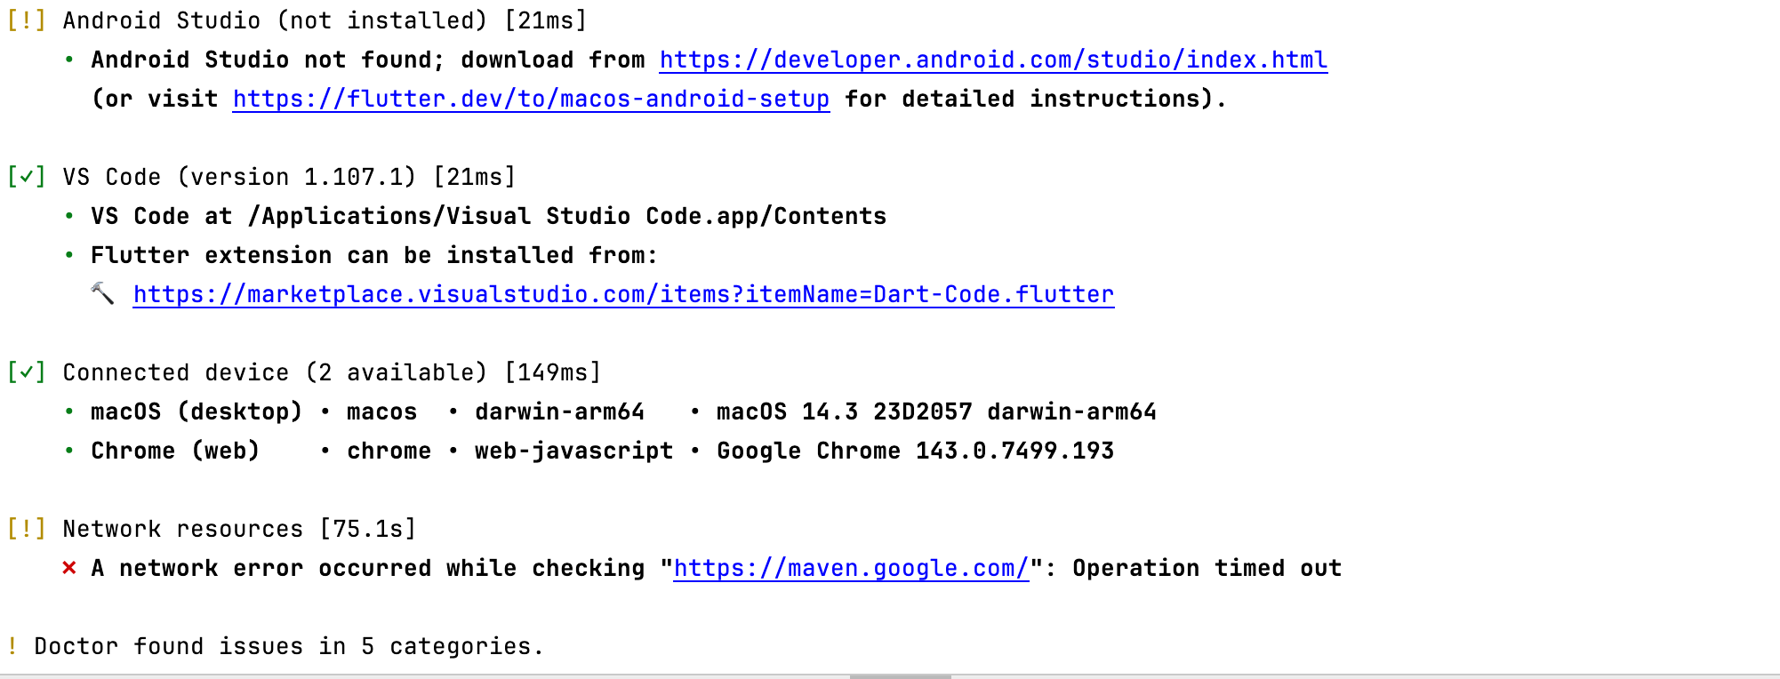Click the warning marker beside Network resources
The height and width of the screenshot is (679, 1780).
tap(27, 529)
